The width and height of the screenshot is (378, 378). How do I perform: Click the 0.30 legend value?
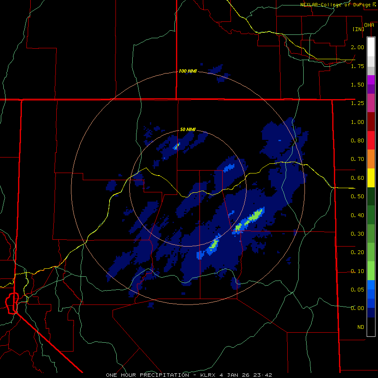pyautogui.click(x=357, y=234)
